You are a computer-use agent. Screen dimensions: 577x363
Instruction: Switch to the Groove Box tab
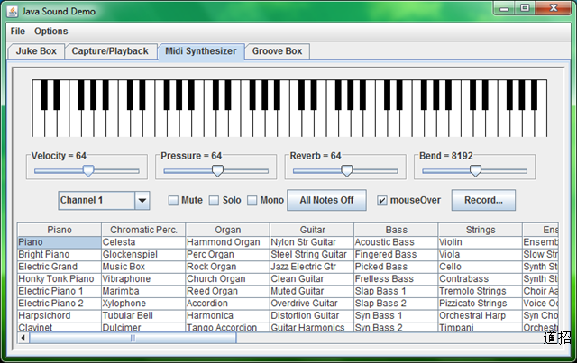pos(277,51)
